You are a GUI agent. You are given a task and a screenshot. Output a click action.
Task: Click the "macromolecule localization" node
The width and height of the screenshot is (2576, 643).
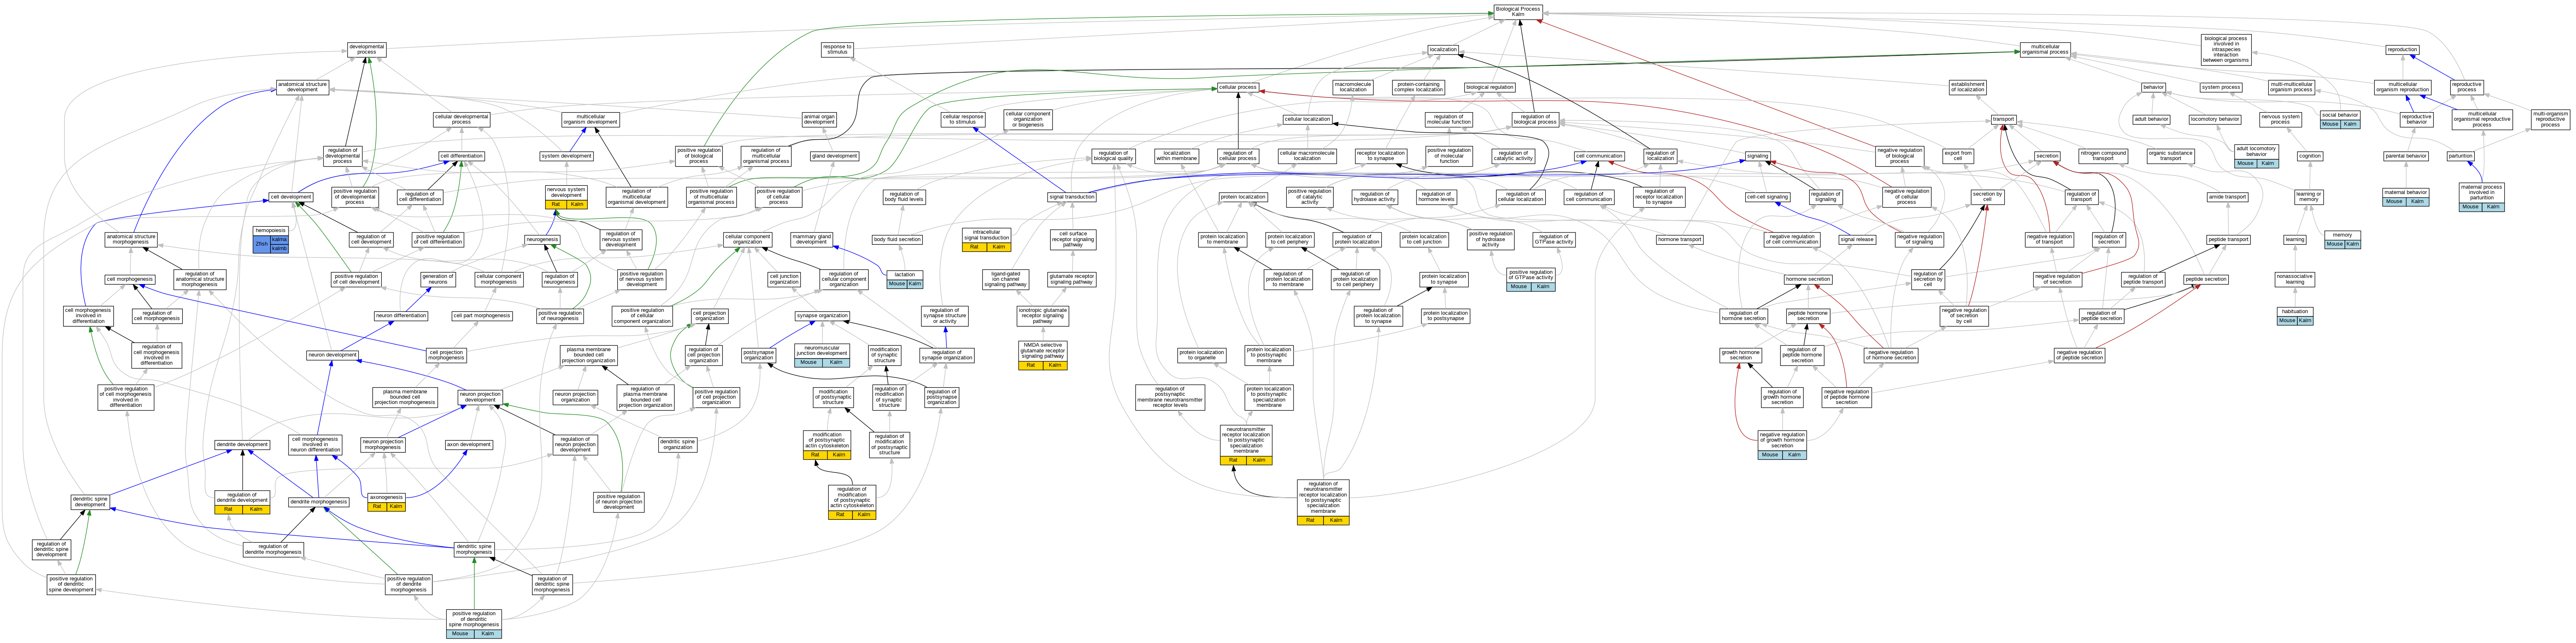point(1353,88)
